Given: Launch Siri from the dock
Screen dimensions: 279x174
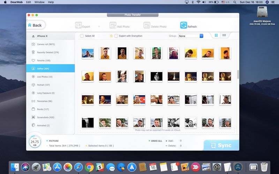Looking at the screenshot, I should [x=25, y=167].
